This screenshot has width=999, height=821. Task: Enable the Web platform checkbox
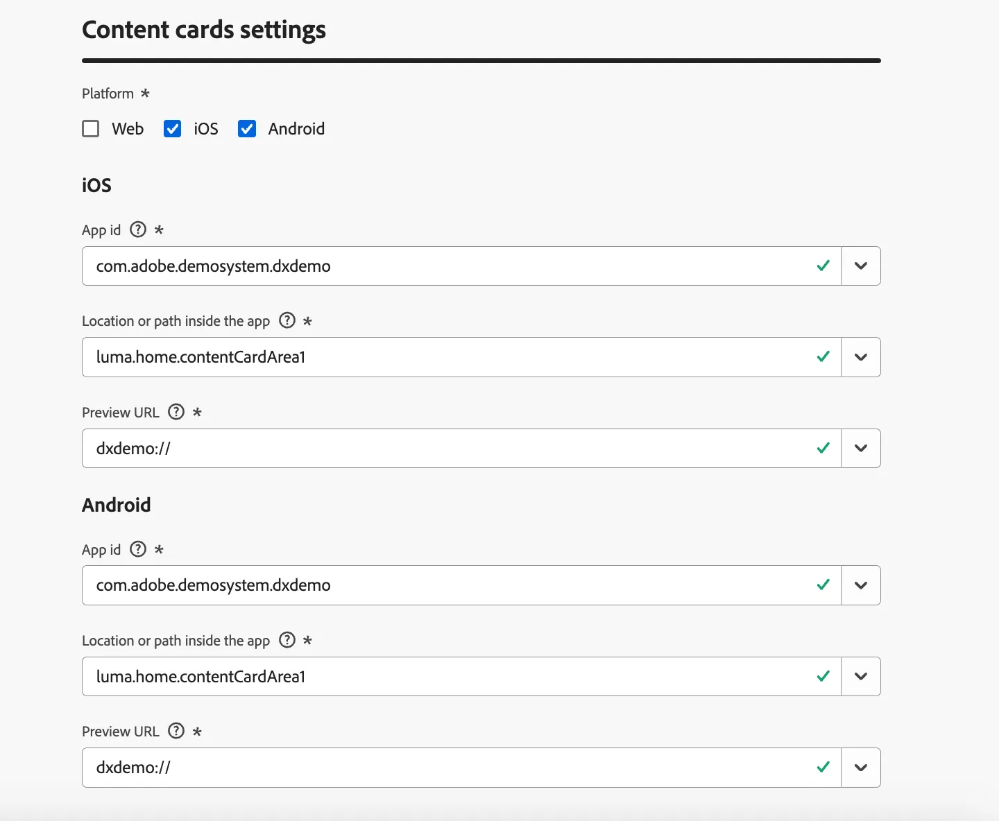(x=91, y=129)
